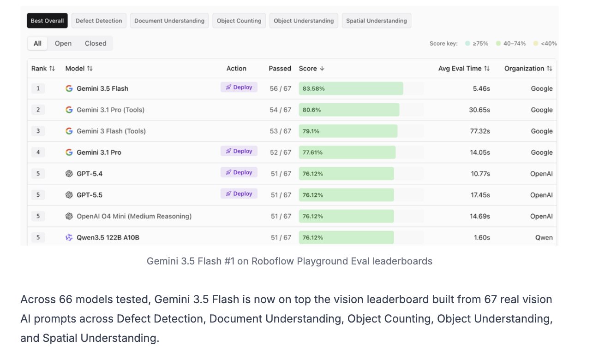The width and height of the screenshot is (605, 358).
Task: Sort by Avg Eval Time using its arrows
Action: click(486, 68)
